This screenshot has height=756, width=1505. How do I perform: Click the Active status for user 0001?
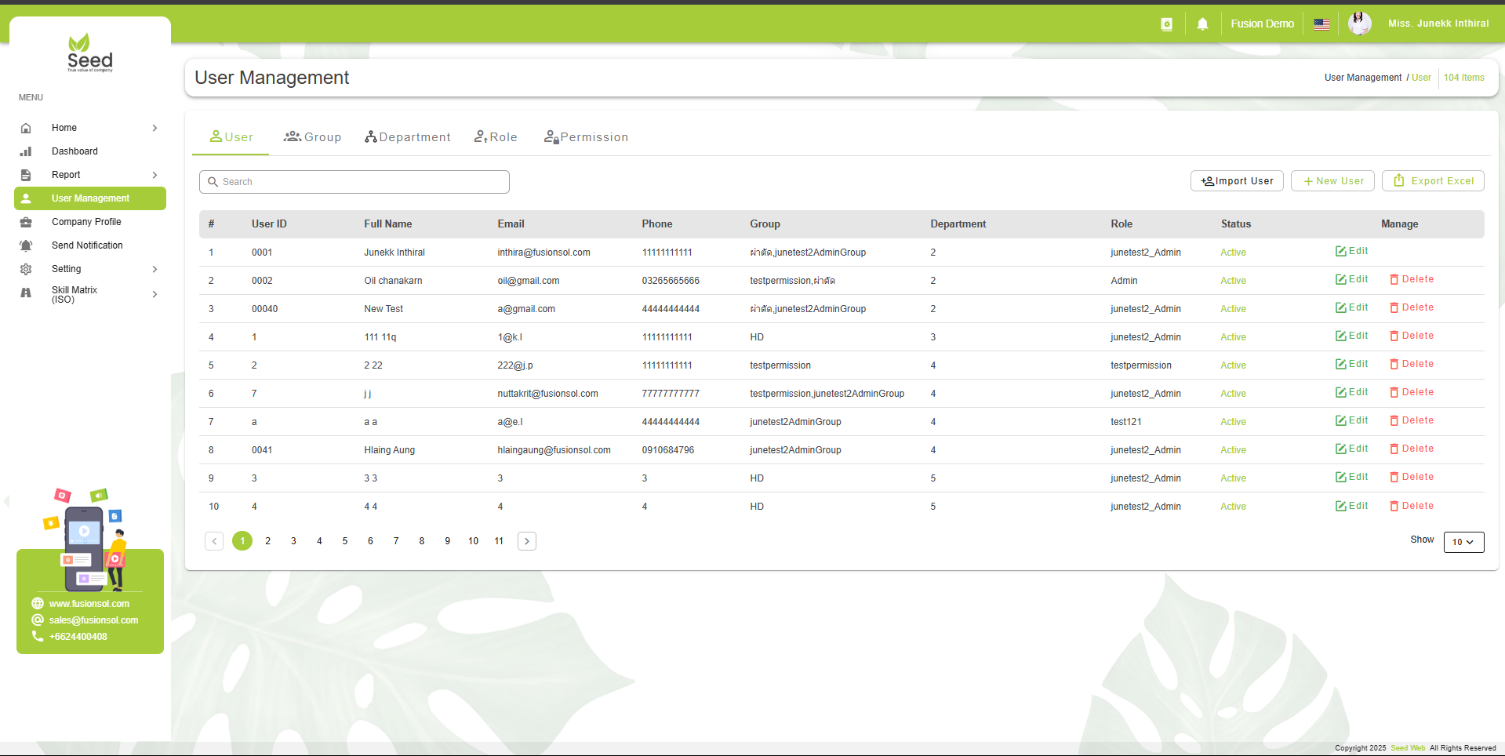click(1232, 253)
